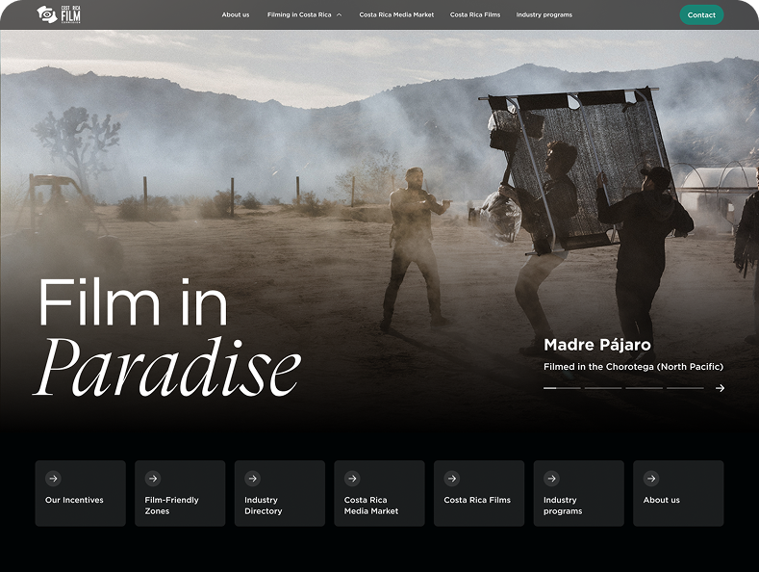Click the Industry Directory card text

pos(263,506)
